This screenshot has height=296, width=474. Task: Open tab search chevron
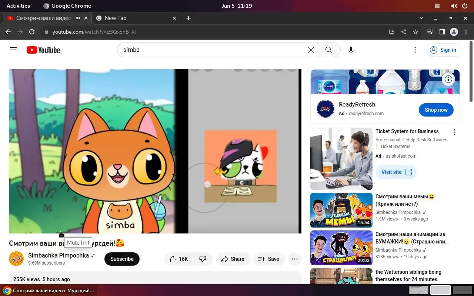421,18
